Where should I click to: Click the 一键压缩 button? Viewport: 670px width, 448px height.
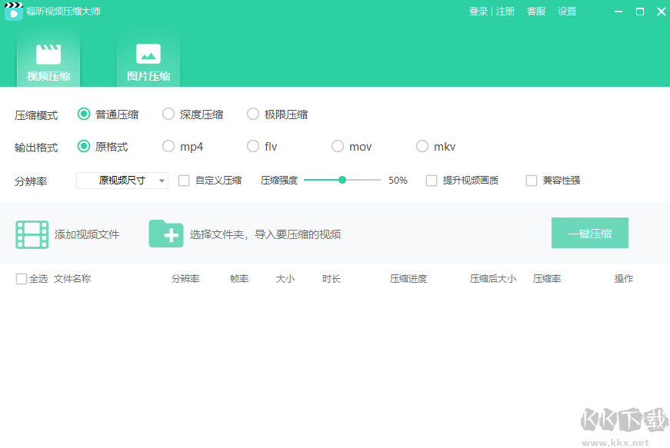click(590, 233)
